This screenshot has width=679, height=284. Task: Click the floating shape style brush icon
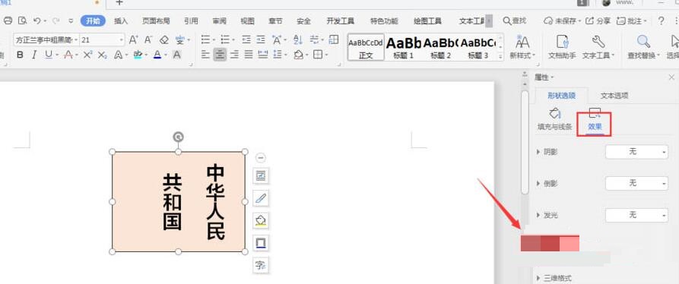(x=261, y=198)
